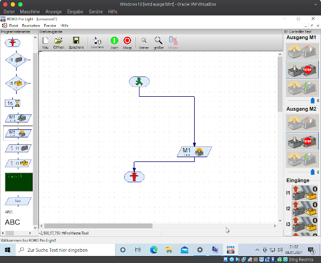Toggle input I2 sensor type
This screenshot has width=321, height=263.
click(305, 208)
